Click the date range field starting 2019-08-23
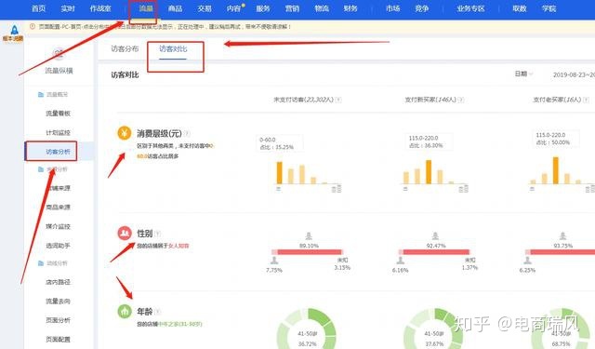This screenshot has height=349, width=595. pos(574,74)
